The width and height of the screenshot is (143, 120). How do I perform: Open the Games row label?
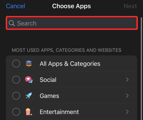click(x=49, y=96)
